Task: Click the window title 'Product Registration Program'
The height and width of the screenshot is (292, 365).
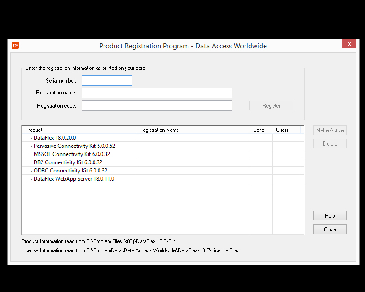Action: click(x=183, y=46)
